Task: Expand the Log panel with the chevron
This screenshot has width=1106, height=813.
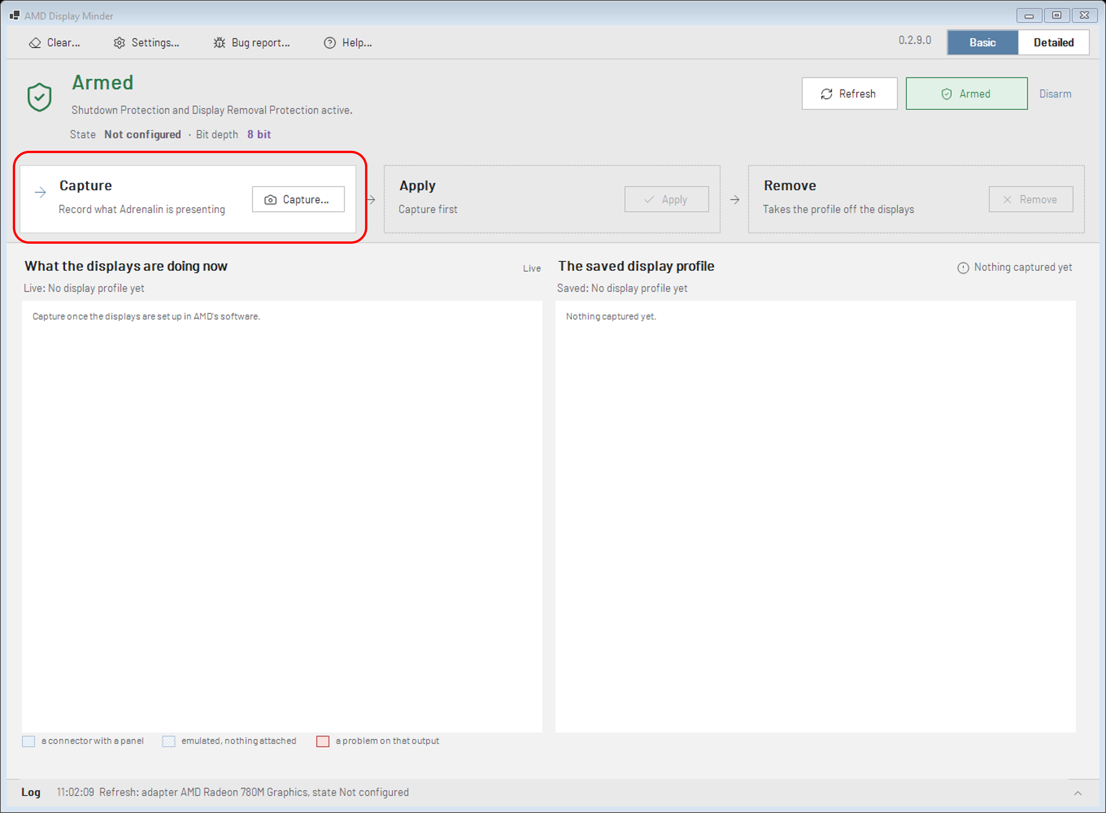Action: 1077,792
